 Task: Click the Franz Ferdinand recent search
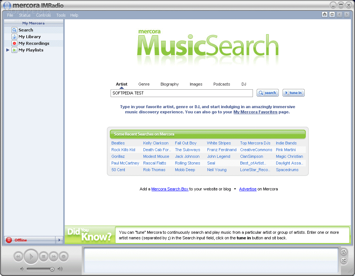pos(222,150)
